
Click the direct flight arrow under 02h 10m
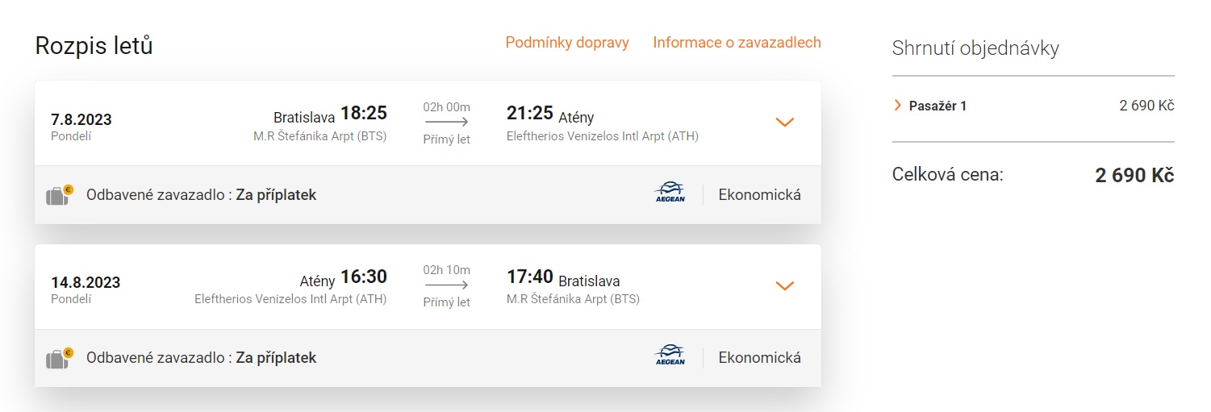[446, 285]
